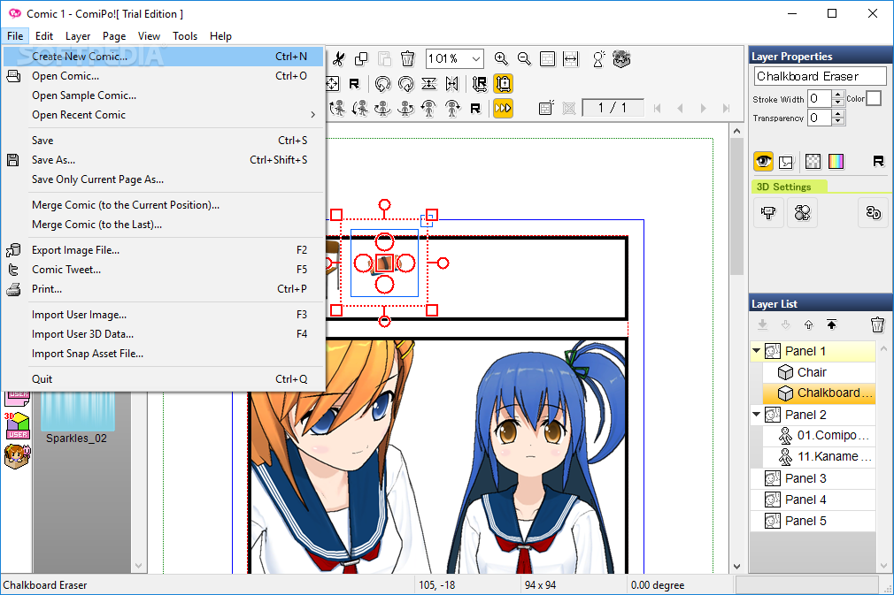Click the Layer Properties reset R icon
This screenshot has width=894, height=595.
879,161
